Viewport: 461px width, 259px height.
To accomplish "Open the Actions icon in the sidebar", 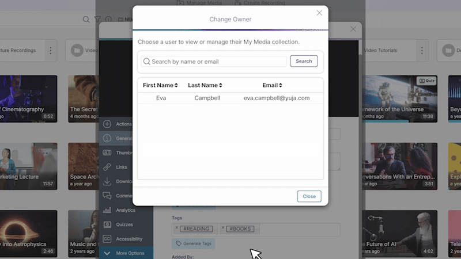I will coord(107,124).
